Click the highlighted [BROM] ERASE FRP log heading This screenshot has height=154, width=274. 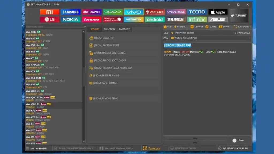pos(177,45)
